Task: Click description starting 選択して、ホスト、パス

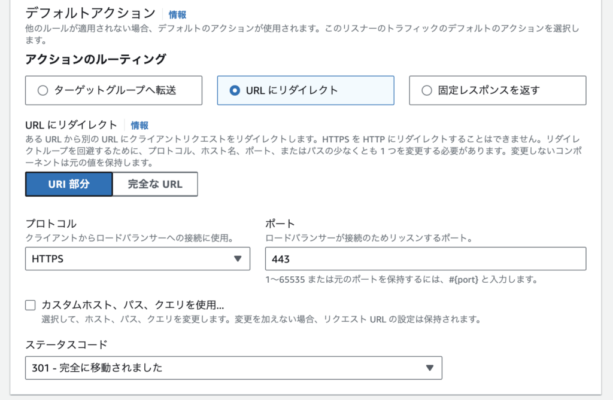Action: point(261,319)
